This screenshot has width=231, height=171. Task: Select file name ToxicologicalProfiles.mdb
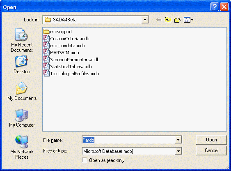point(75,74)
